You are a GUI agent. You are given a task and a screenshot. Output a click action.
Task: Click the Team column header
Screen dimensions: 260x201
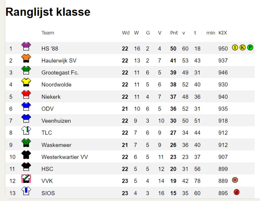tap(48, 33)
